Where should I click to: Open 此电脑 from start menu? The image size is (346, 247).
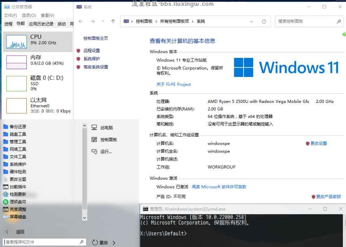click(103, 128)
